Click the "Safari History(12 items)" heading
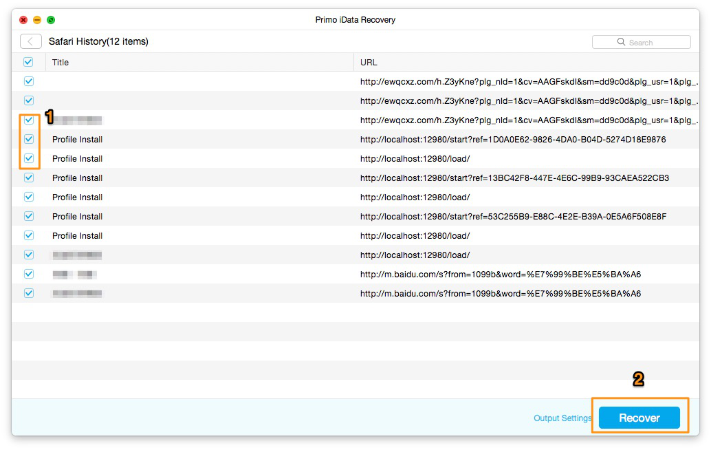Viewport: 711px width, 450px height. (98, 41)
